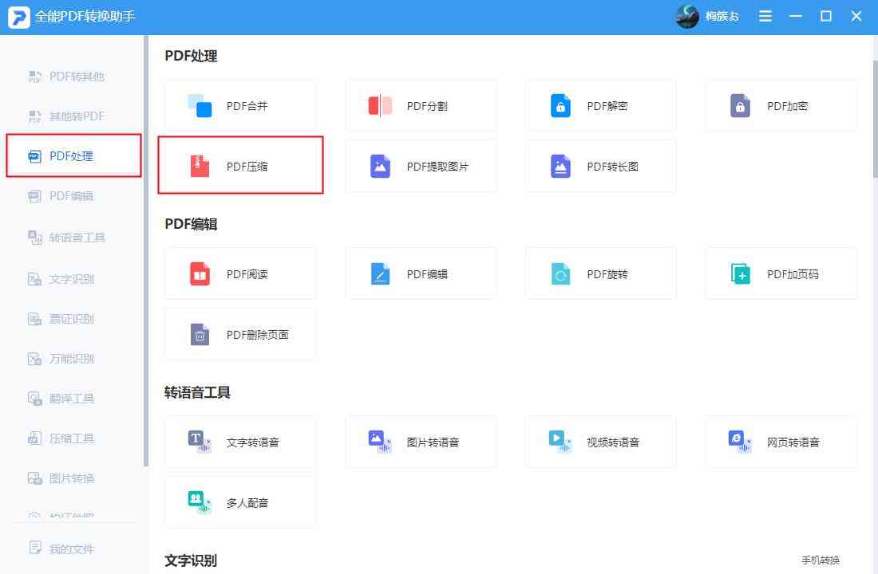Screen dimensions: 878x574
Task: Open the PDF分割 split tool
Action: pyautogui.click(x=421, y=104)
